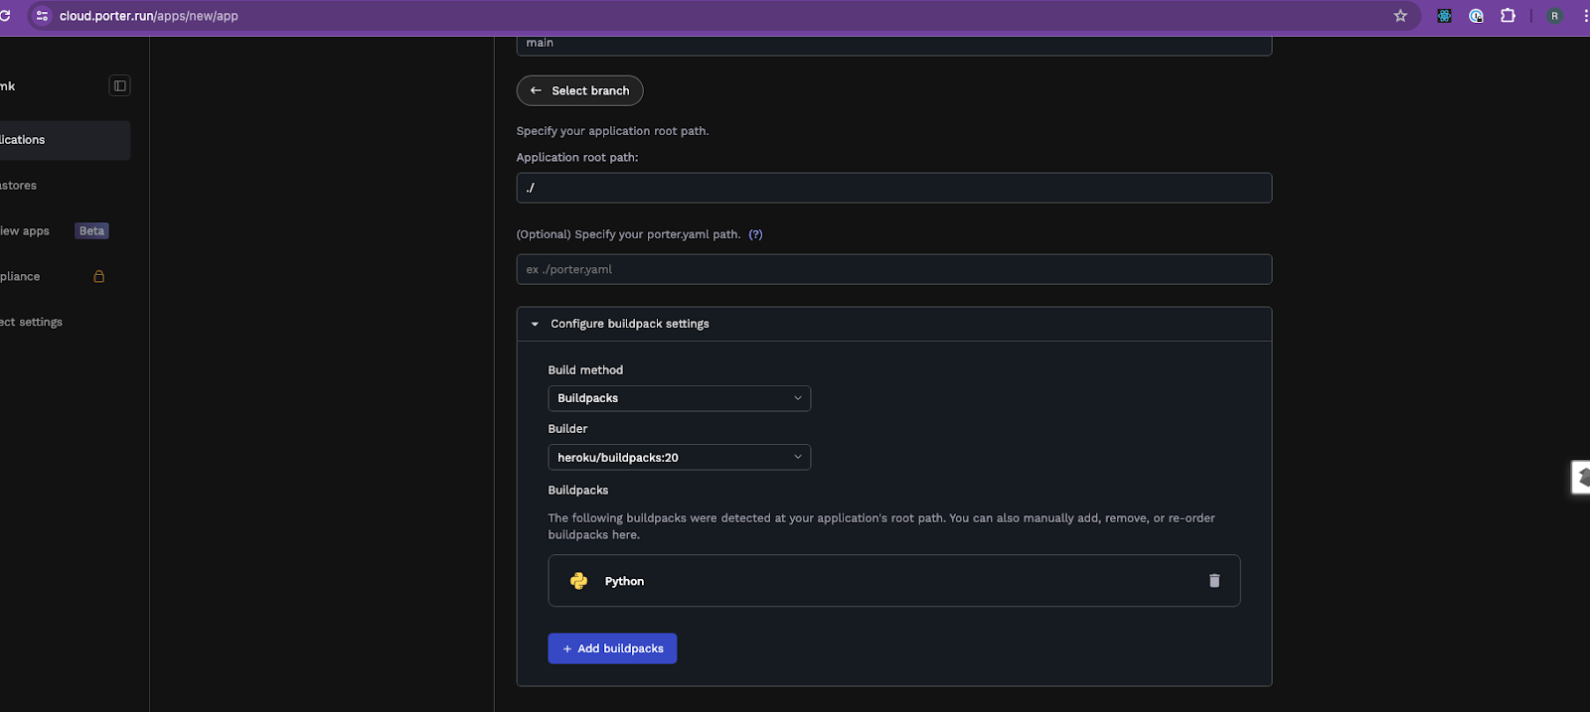Screen dimensions: 1590x712
Task: Click the question mark help link for porter.yaml
Action: click(x=755, y=234)
